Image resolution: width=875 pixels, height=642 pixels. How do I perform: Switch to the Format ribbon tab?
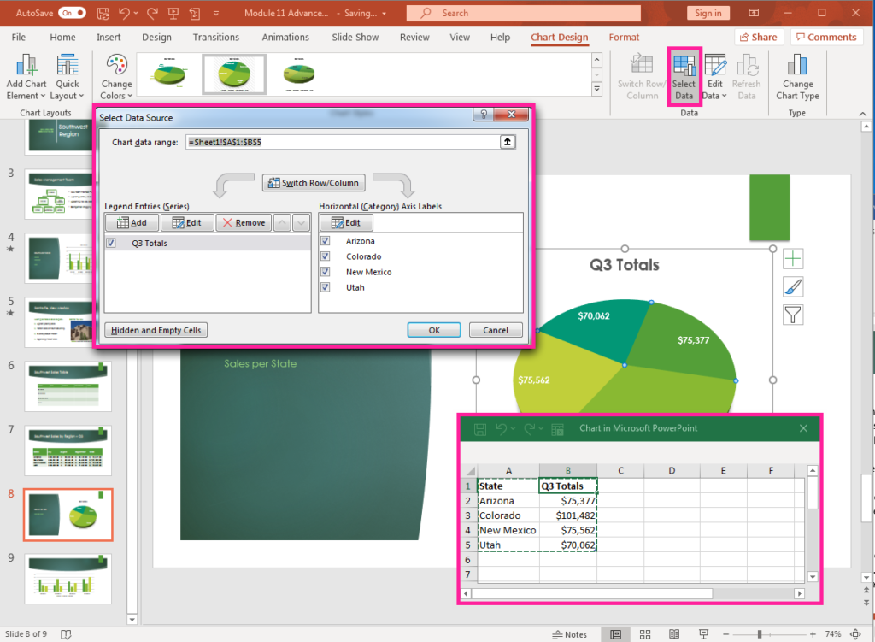click(624, 37)
